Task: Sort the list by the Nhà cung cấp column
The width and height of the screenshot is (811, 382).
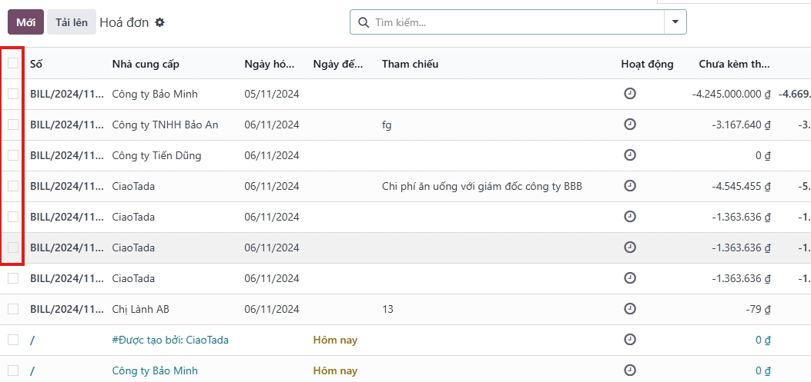Action: point(146,64)
